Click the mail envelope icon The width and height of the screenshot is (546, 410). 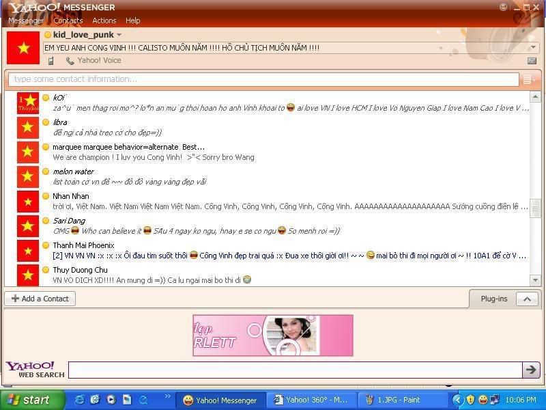(x=532, y=61)
